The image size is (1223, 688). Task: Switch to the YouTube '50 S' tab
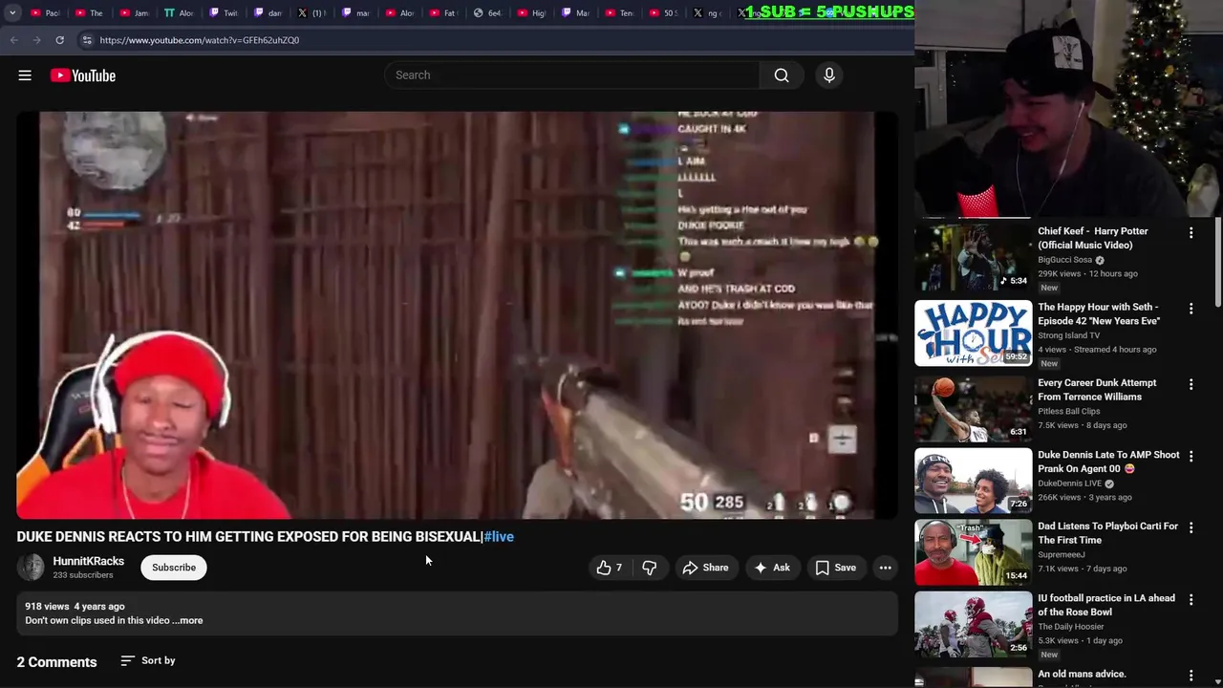(662, 12)
